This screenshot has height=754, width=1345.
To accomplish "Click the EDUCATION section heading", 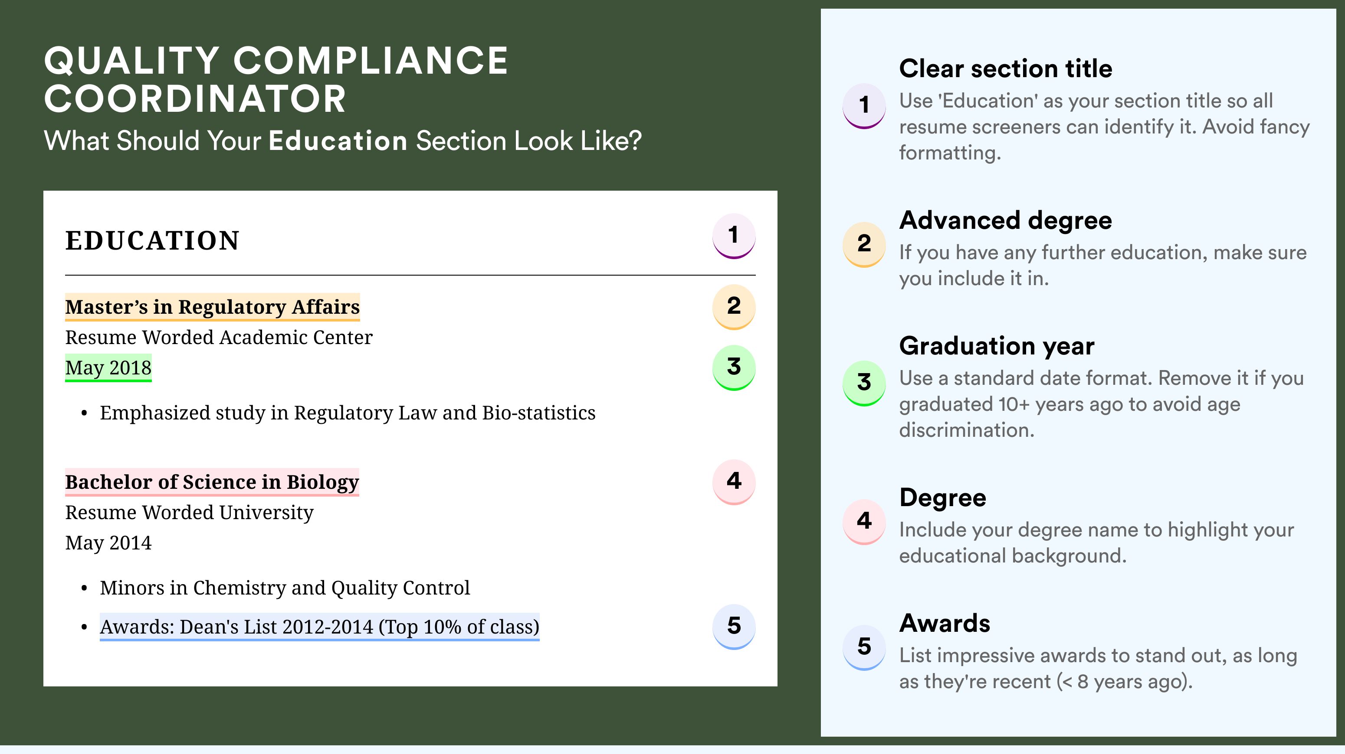I will point(152,241).
